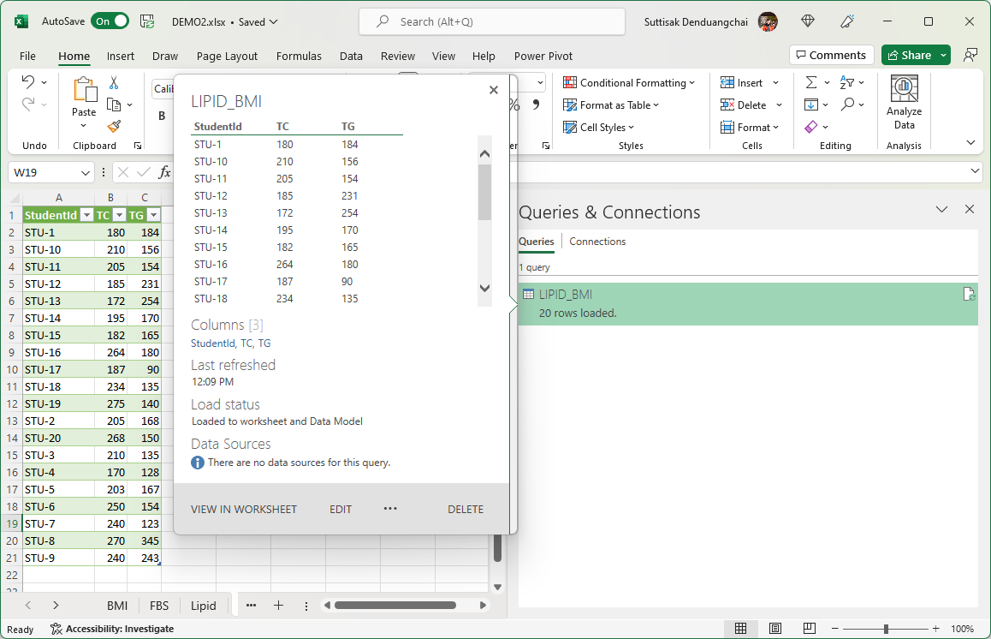Click the pen coming-soon features icon
The width and height of the screenshot is (991, 639).
pos(847,21)
